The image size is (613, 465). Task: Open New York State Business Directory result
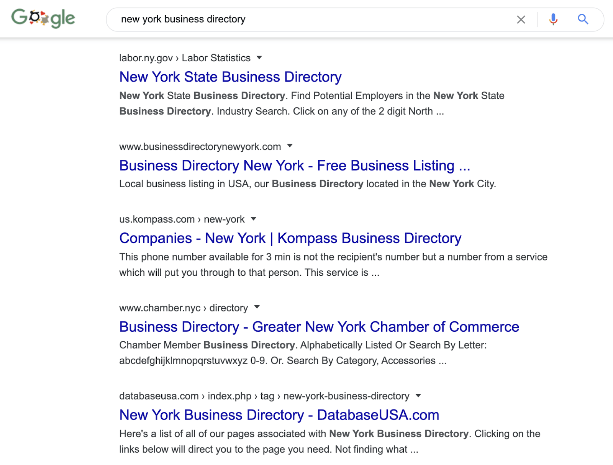tap(230, 77)
